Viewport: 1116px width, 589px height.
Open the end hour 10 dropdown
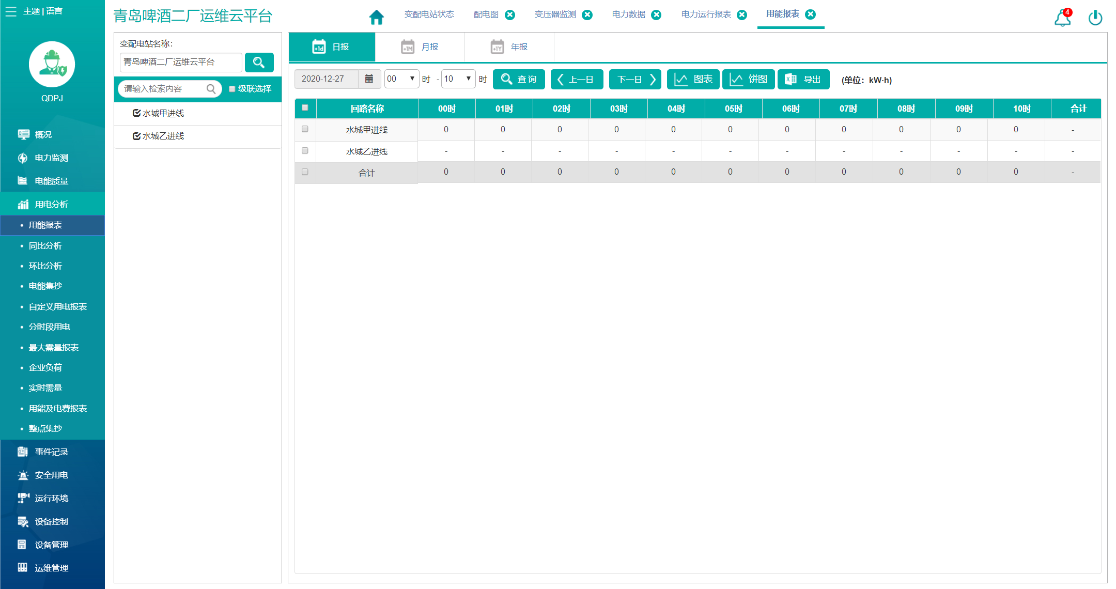coord(458,79)
